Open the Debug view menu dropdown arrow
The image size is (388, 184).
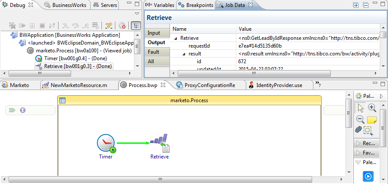coord(137,13)
